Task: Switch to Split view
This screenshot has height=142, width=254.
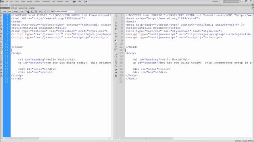Action: [10, 11]
